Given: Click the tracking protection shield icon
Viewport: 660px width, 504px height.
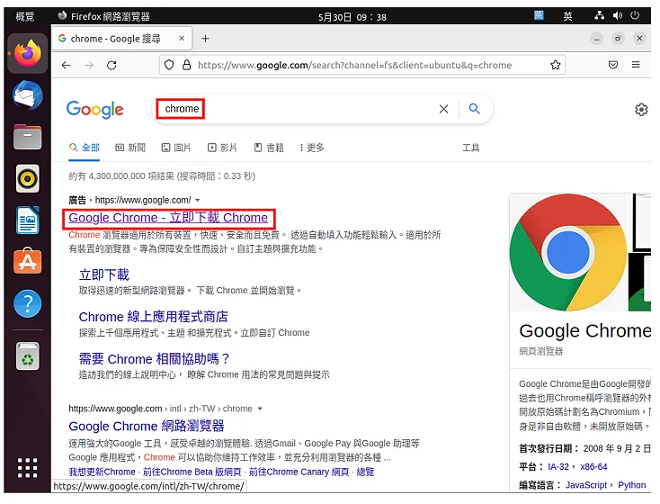Looking at the screenshot, I should coord(169,65).
